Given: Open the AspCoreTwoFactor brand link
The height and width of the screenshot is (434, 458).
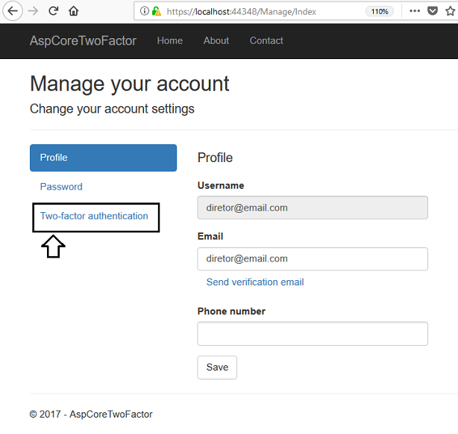Looking at the screenshot, I should [x=83, y=40].
